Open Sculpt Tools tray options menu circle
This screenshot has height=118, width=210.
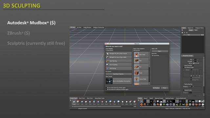(71, 100)
